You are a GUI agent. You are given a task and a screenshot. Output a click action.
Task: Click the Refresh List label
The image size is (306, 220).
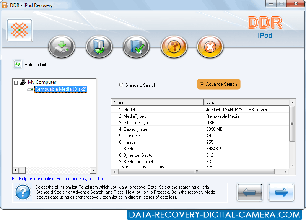(x=35, y=65)
